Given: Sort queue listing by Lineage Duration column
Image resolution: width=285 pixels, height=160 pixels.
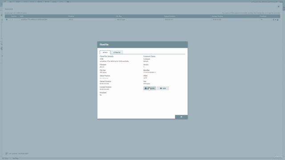Looking at the screenshot, I should coord(217,16).
